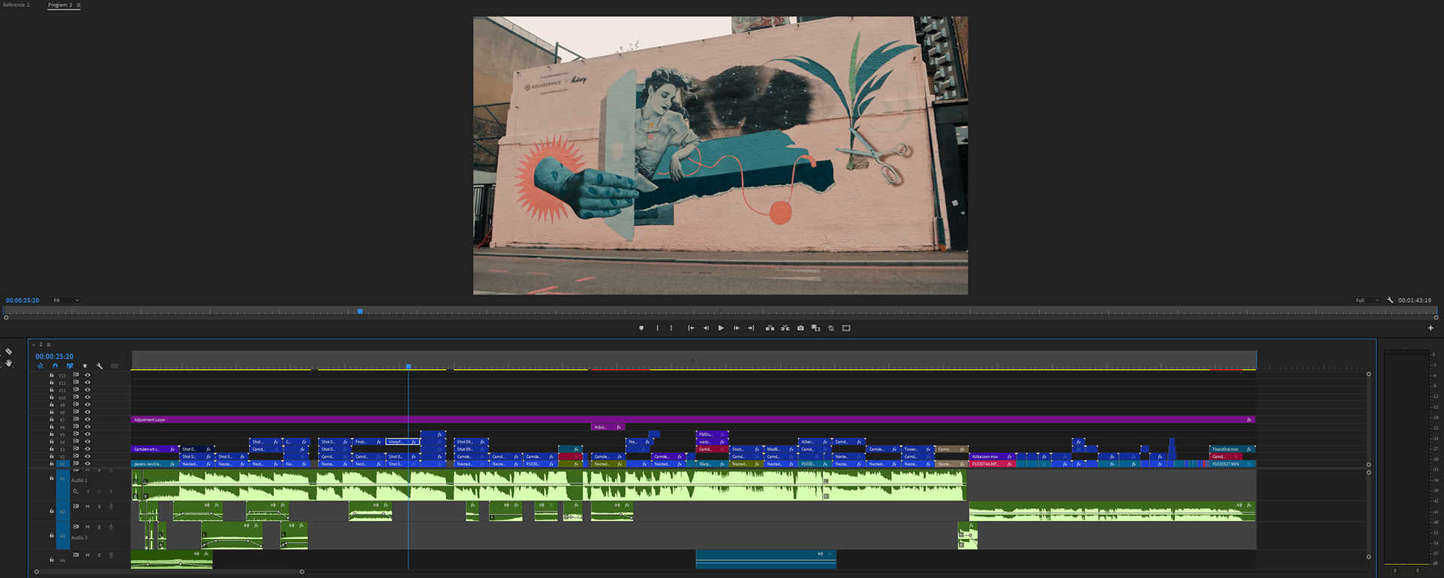Toggle Snap in Timeline magnet icon
Viewport: 1444px width, 578px height.
[x=55, y=366]
